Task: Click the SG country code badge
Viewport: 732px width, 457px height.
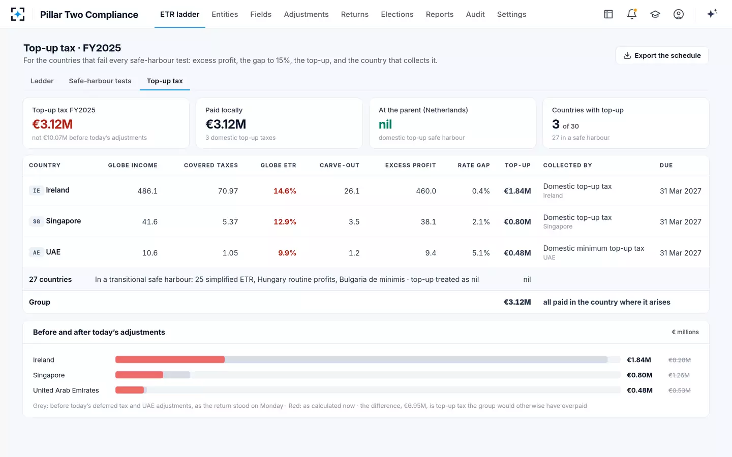Action: (36, 221)
